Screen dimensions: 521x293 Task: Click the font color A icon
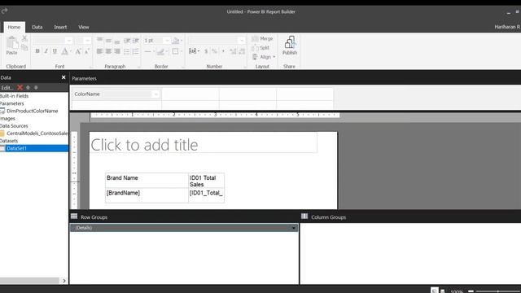tap(65, 51)
